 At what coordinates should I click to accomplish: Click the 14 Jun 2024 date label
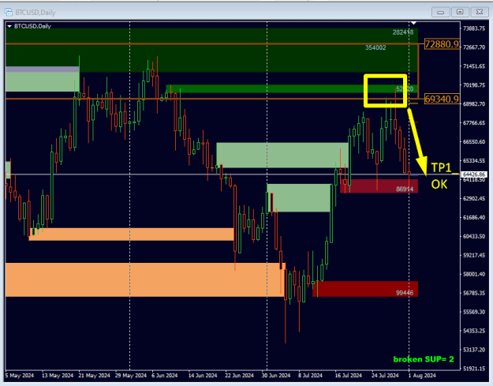click(x=203, y=375)
